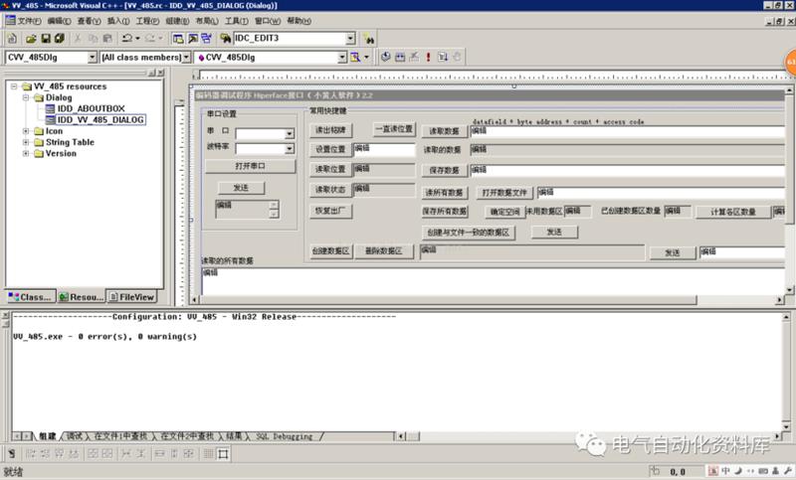
Task: Click the output pane vertical scrollbar down arrow
Action: click(786, 426)
